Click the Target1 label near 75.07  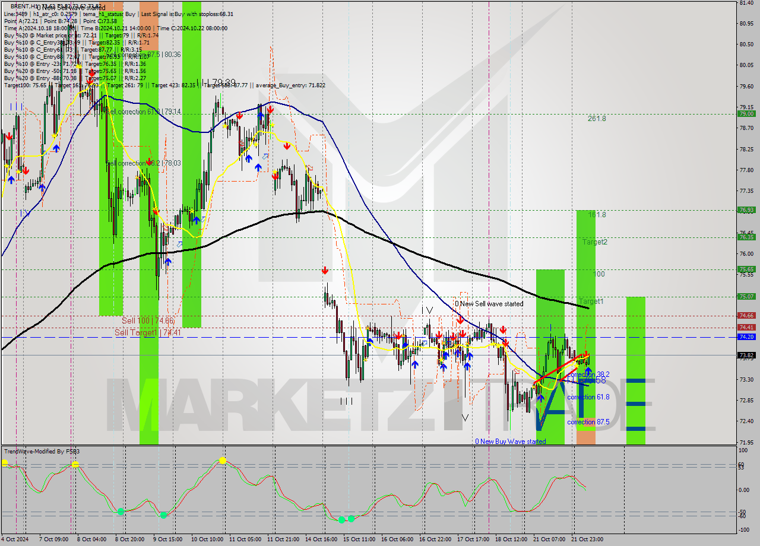coord(591,301)
